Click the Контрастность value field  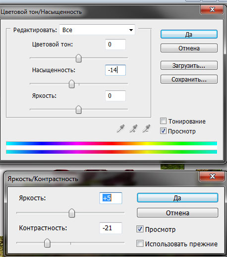pyautogui.click(x=111, y=228)
